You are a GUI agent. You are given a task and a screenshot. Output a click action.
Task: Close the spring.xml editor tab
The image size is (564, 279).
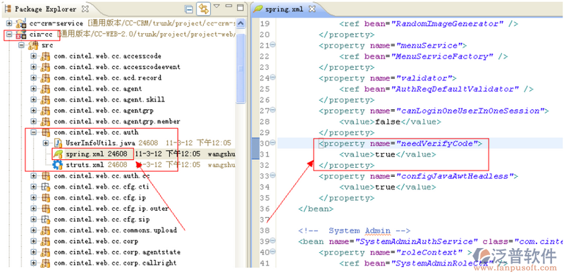312,9
